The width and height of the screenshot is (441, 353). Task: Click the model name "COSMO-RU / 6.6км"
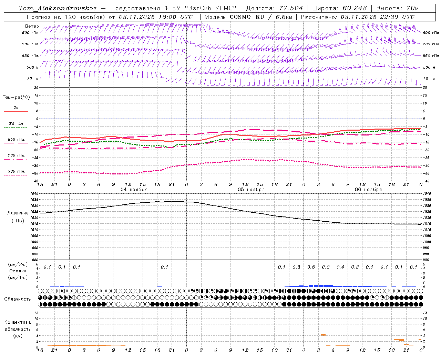point(261,17)
